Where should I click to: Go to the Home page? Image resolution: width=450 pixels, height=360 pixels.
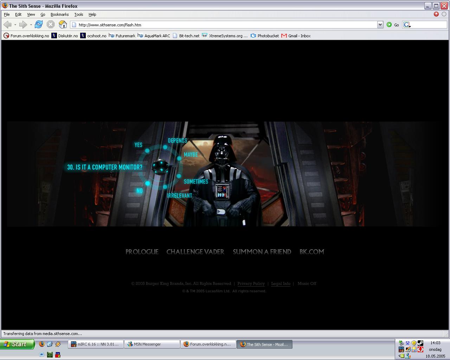coord(63,25)
